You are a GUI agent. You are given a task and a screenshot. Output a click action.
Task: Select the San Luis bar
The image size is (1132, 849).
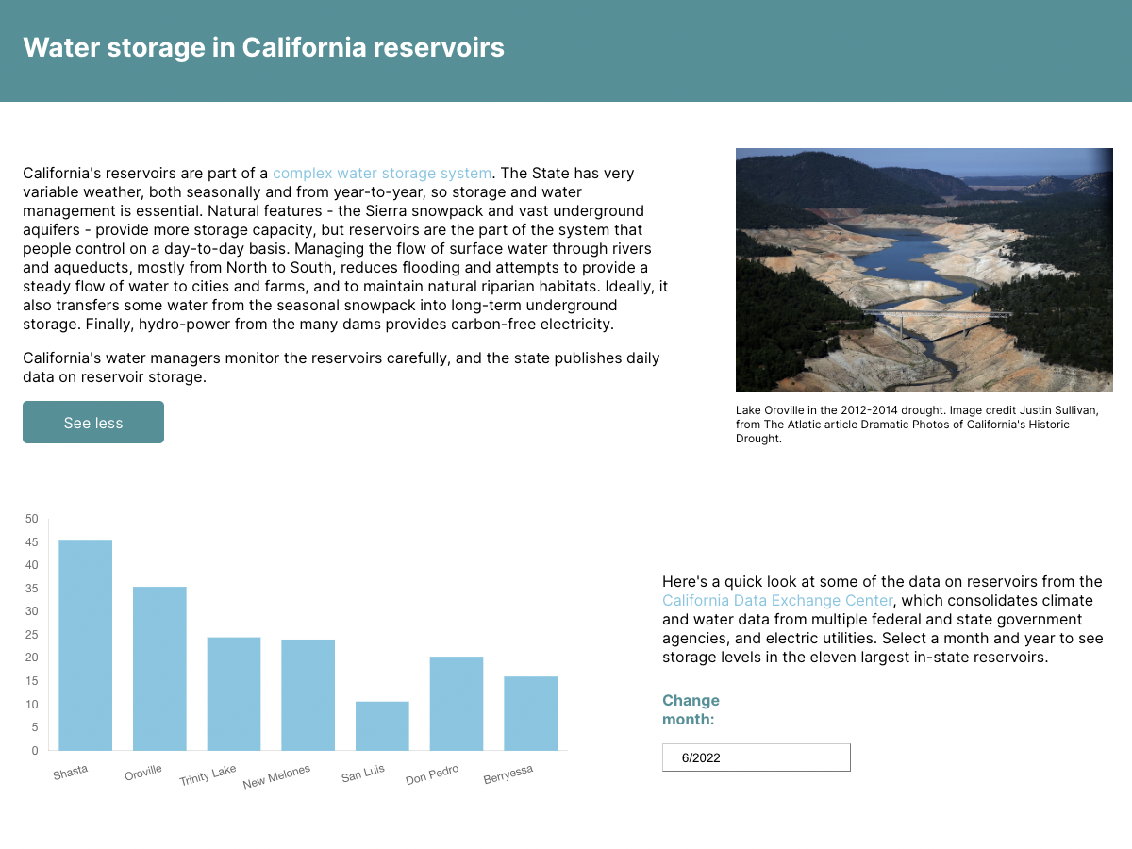pos(382,726)
